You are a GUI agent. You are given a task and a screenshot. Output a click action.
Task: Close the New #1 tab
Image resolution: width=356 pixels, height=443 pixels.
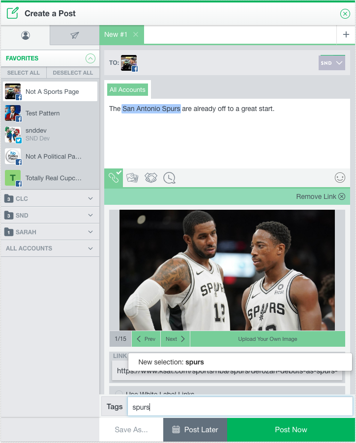pyautogui.click(x=136, y=34)
